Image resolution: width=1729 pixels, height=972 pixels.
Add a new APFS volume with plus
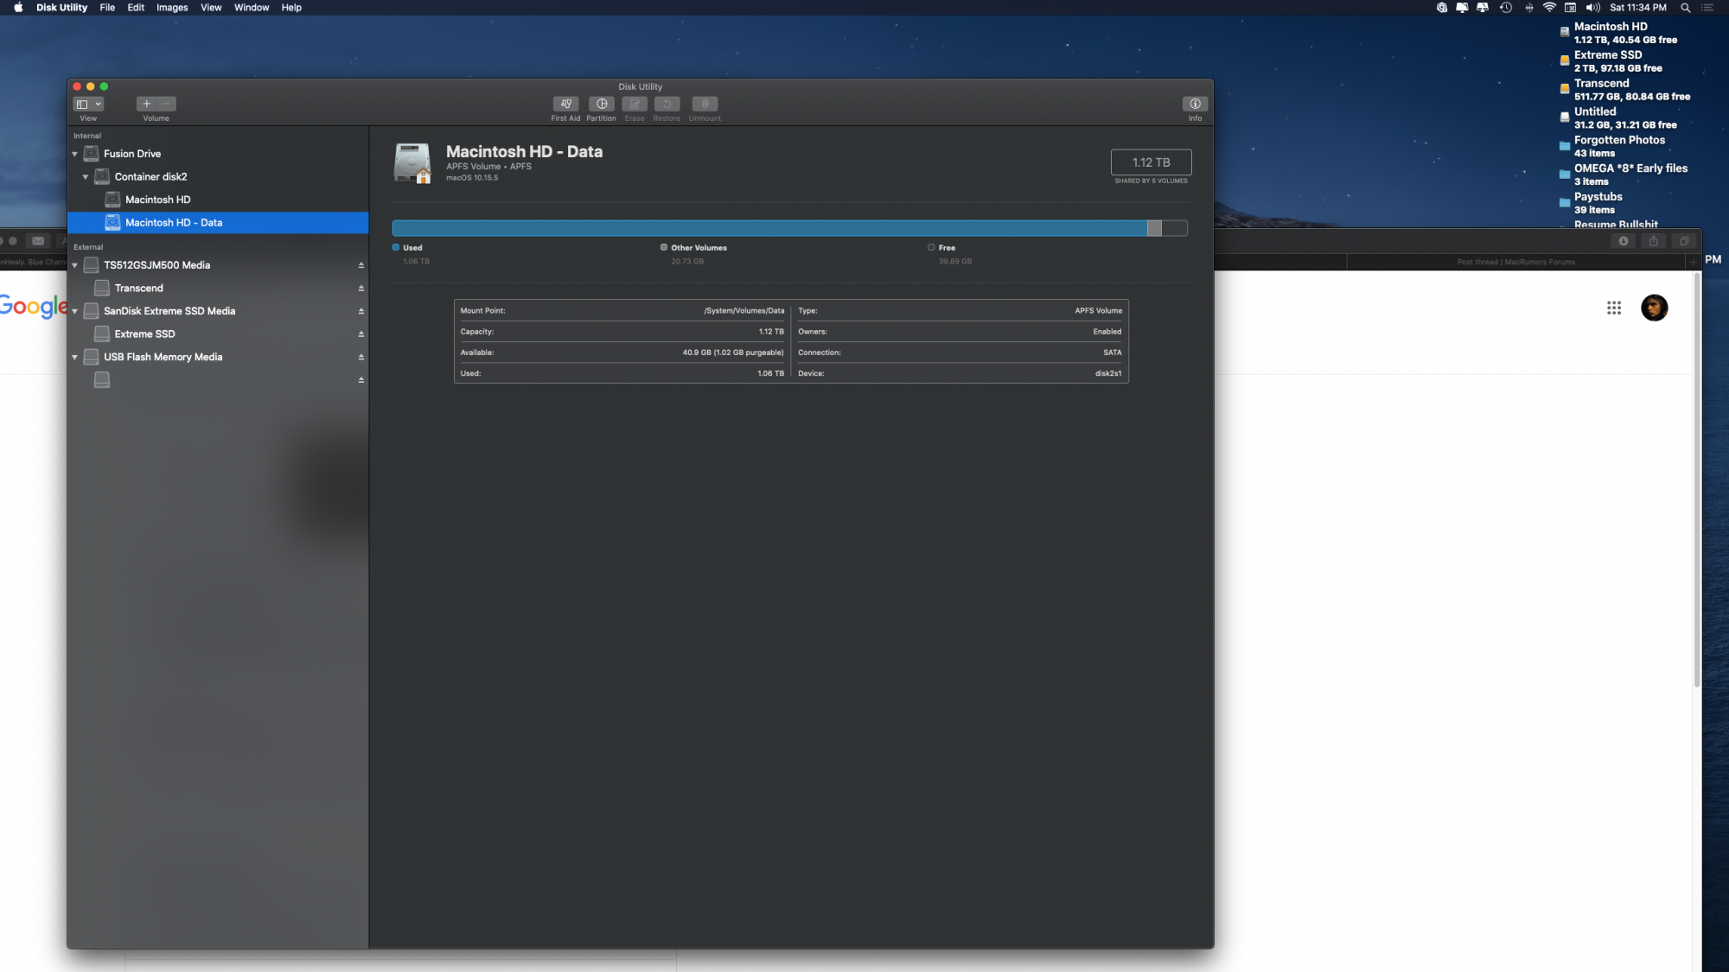click(x=146, y=104)
